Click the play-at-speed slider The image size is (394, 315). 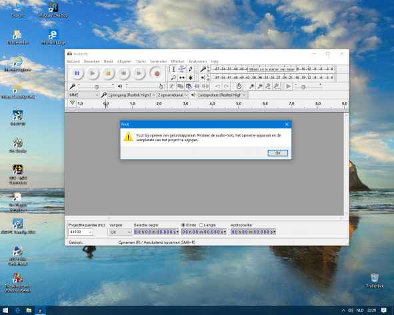click(x=308, y=87)
